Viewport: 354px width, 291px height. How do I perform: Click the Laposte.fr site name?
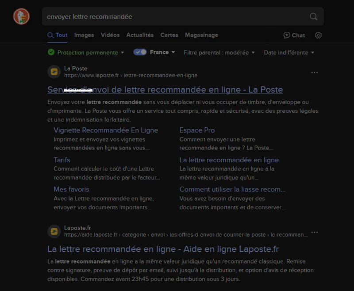pyautogui.click(x=77, y=228)
